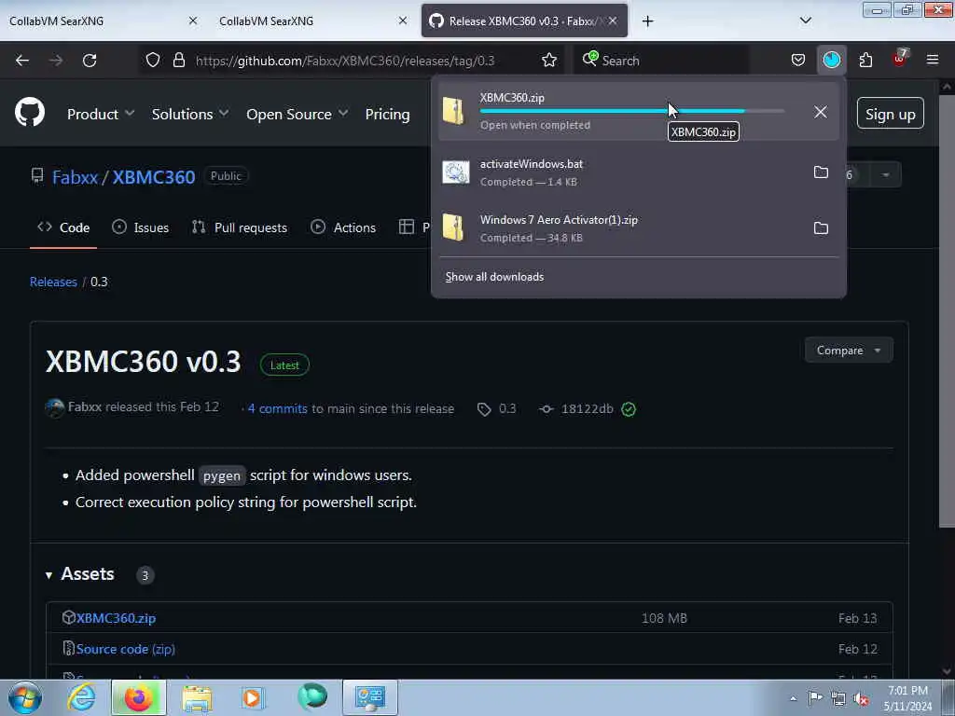Open the Fabxx user profile link
955x716 pixels.
coord(75,177)
